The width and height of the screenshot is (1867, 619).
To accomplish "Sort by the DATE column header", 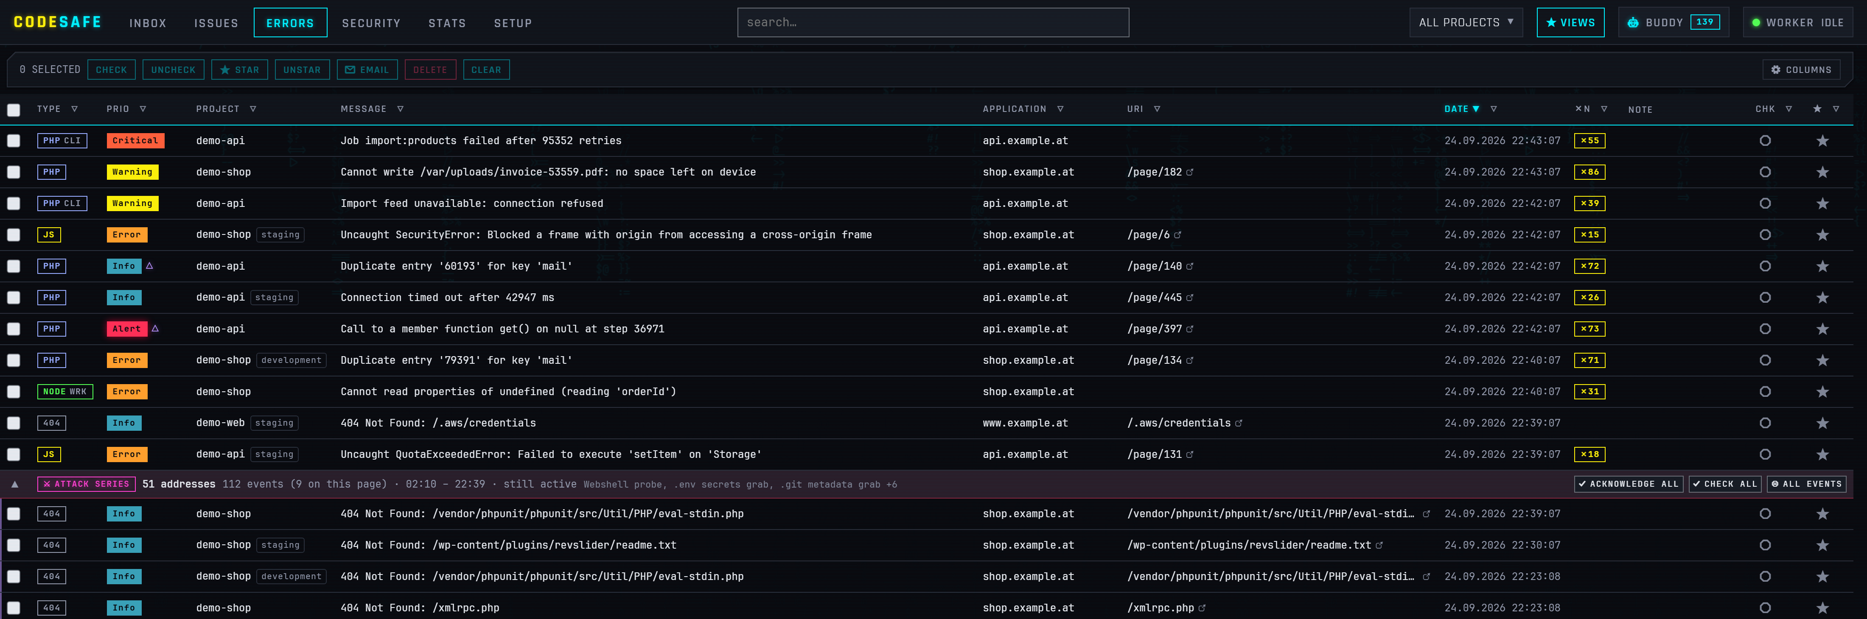I will pos(1461,109).
